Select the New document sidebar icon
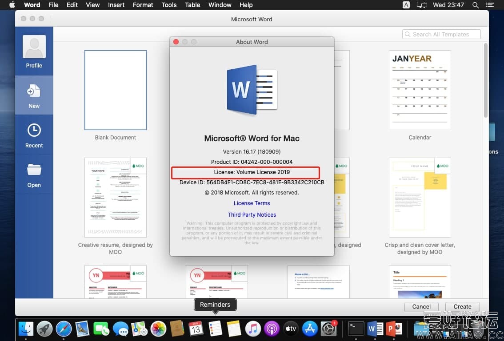 click(34, 95)
